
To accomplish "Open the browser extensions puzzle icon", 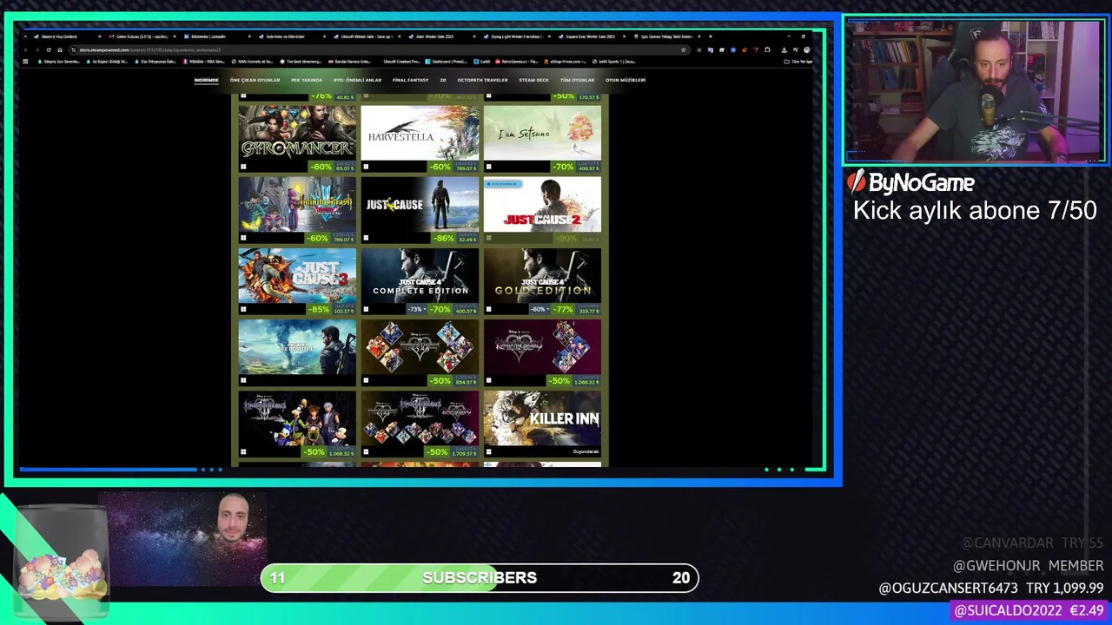I will [767, 49].
